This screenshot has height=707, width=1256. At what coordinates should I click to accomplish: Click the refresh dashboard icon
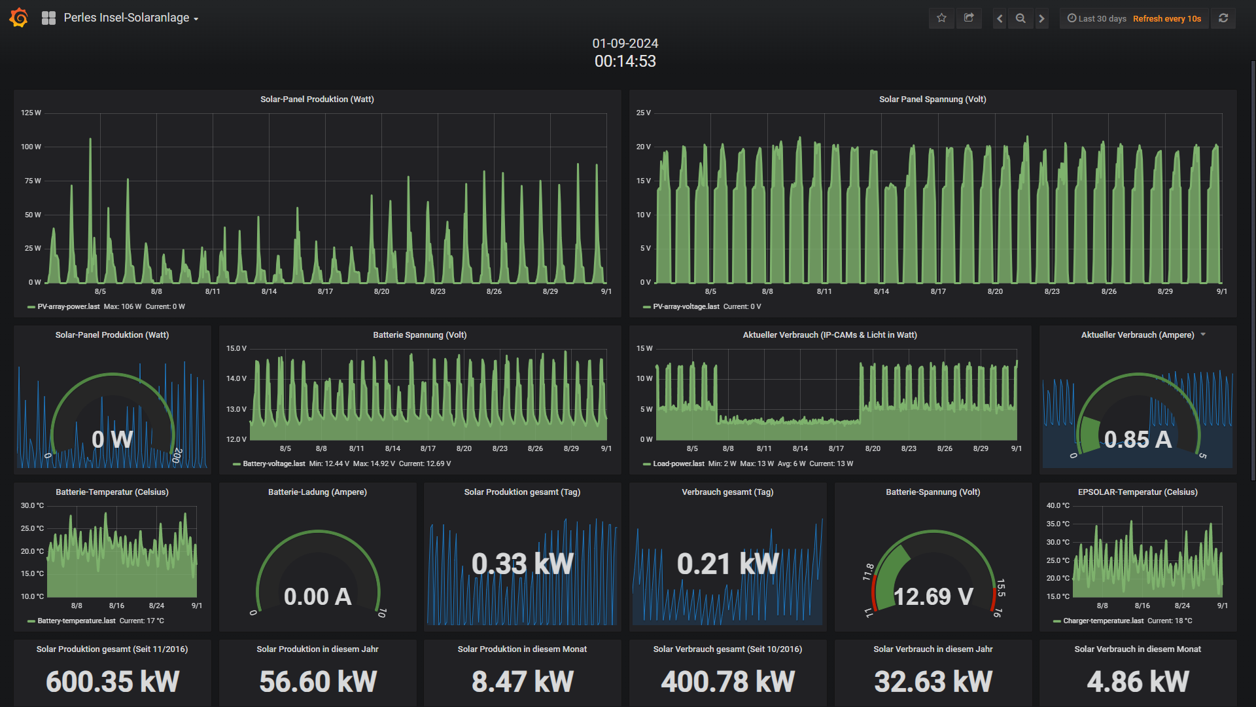click(1223, 18)
